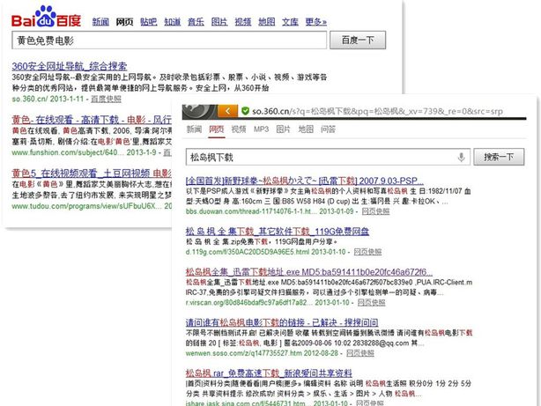
Task: Open 搜搜问问 已解决 result link
Action: (x=282, y=323)
